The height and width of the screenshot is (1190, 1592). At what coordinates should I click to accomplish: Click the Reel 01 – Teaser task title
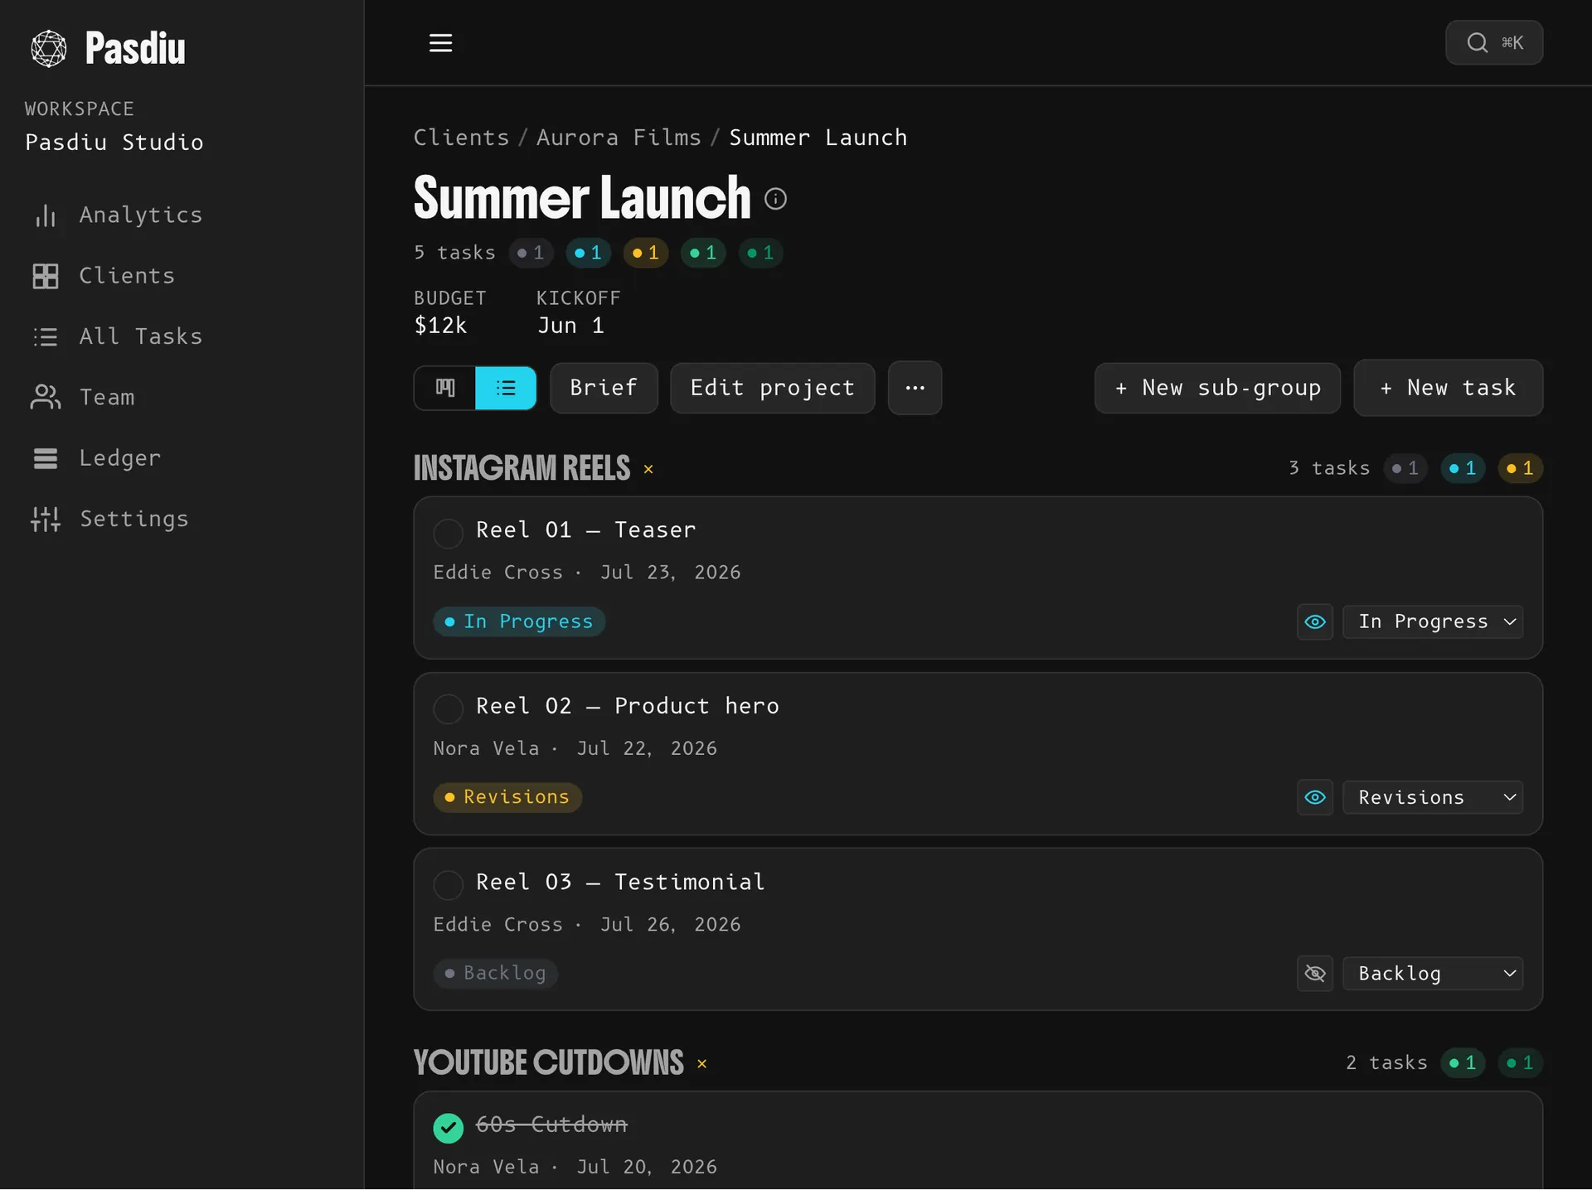586,530
